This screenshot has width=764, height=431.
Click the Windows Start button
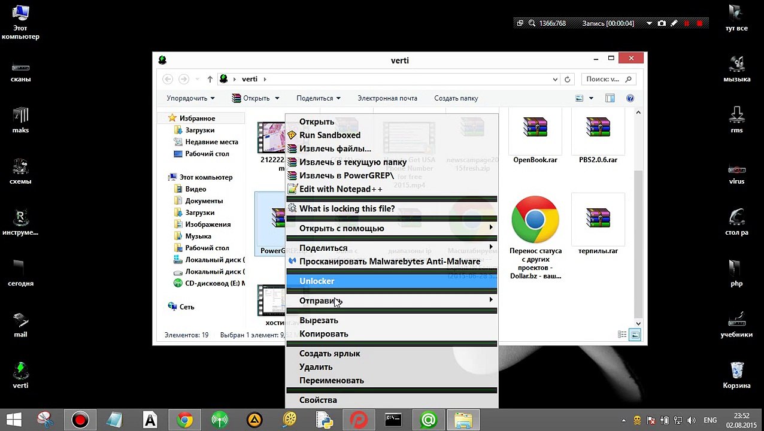(13, 420)
